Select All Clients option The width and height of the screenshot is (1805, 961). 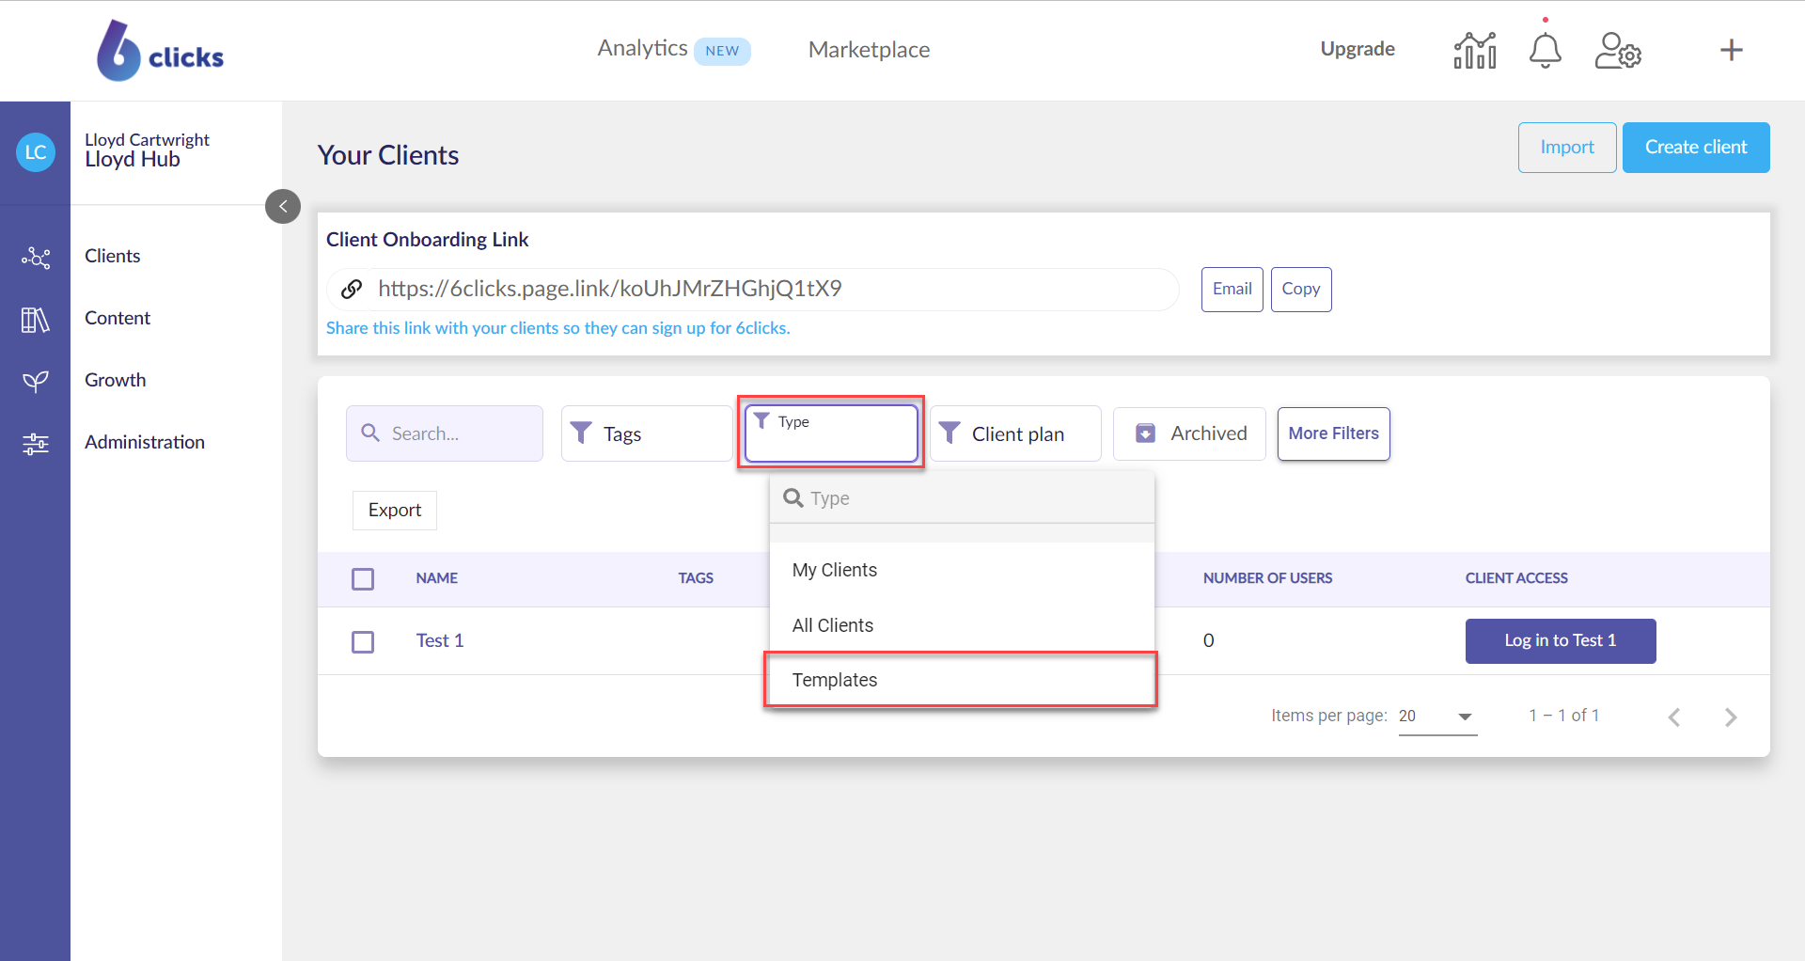point(962,625)
